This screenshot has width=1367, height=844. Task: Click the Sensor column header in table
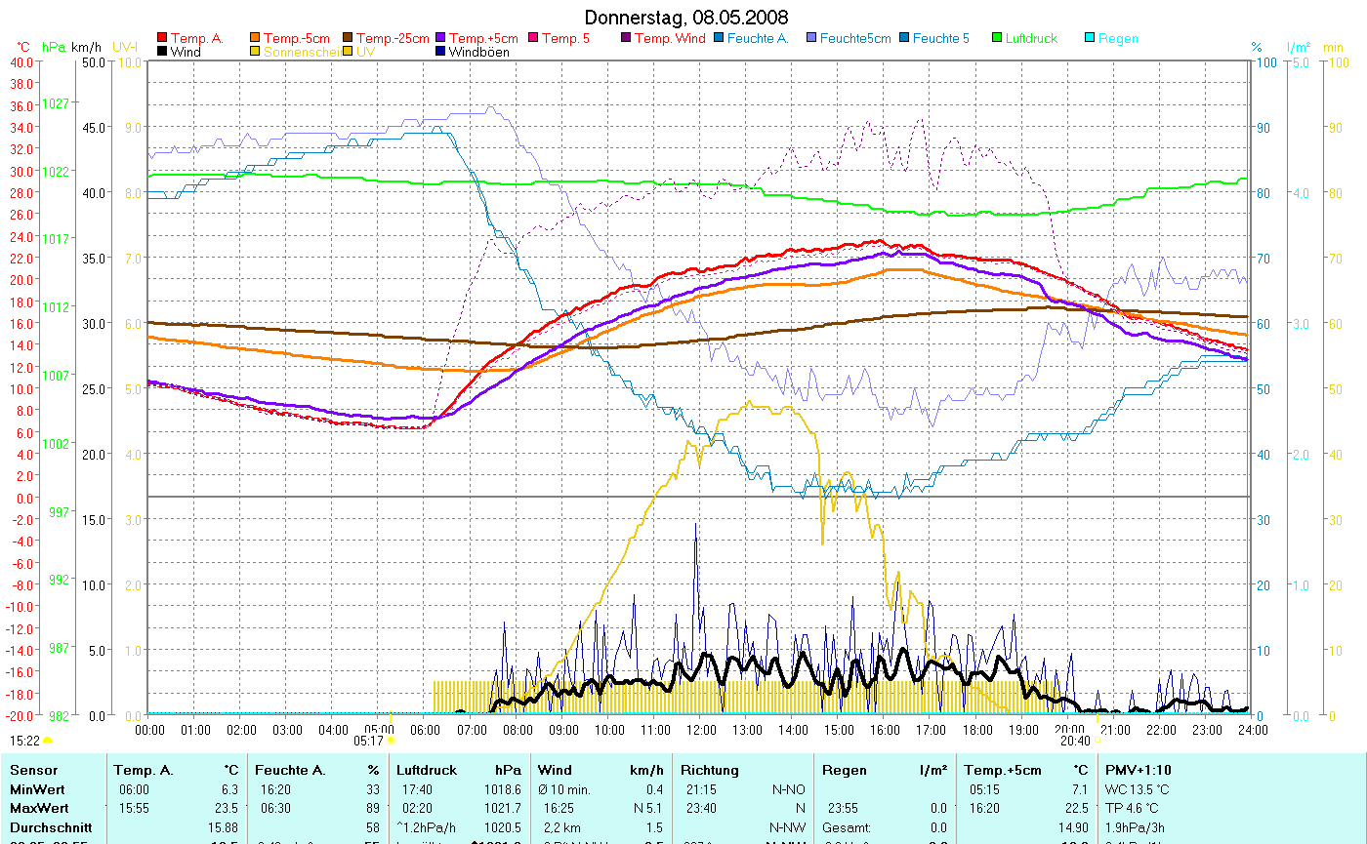click(x=34, y=770)
